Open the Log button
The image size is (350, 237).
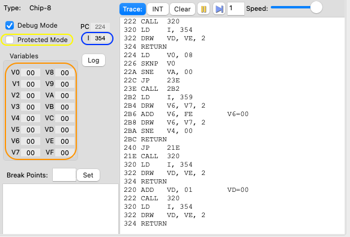point(94,60)
